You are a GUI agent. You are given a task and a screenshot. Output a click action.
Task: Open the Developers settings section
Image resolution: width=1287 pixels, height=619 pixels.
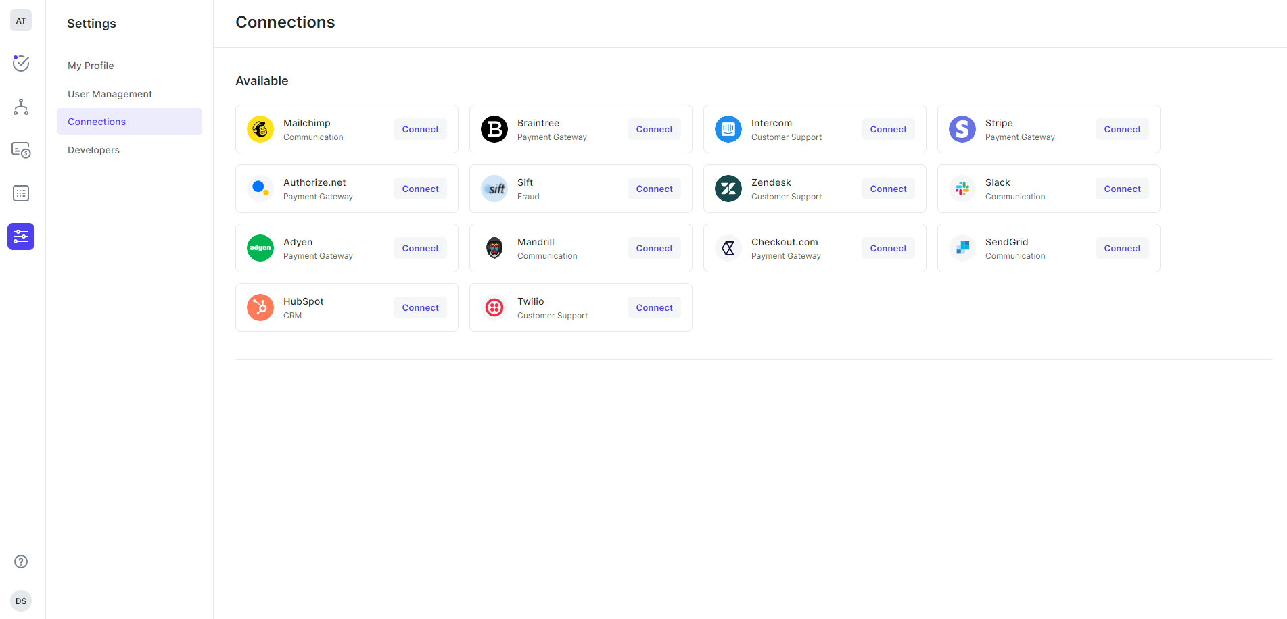[93, 150]
